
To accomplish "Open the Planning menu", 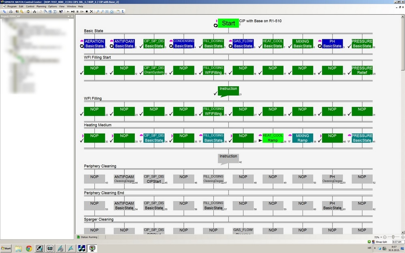I will [x=41, y=6].
